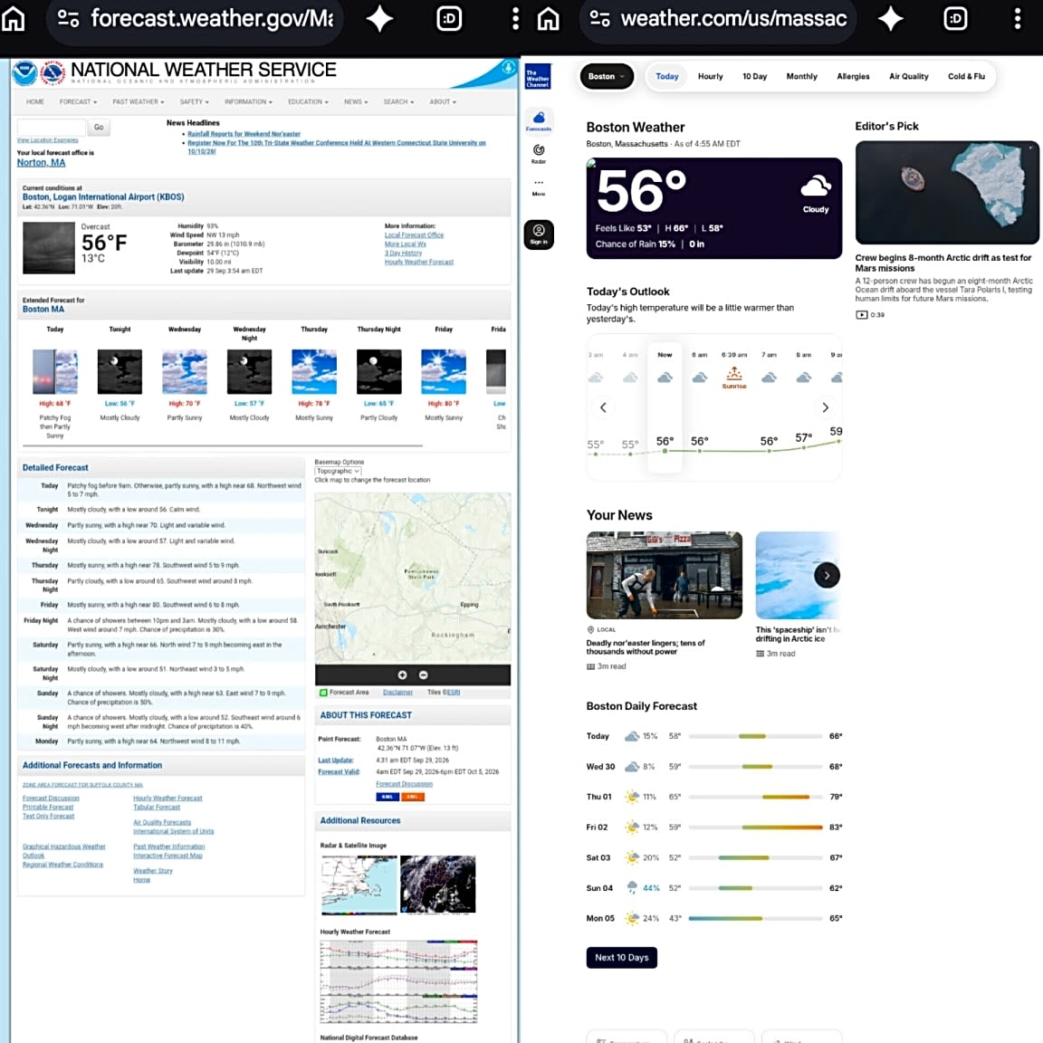Expand FORECAST menu on NWS navigation

pyautogui.click(x=78, y=101)
